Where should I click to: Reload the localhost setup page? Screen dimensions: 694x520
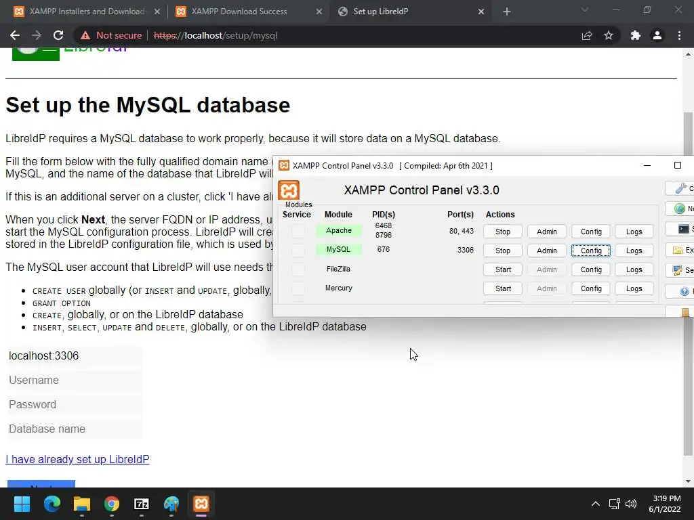click(58, 35)
